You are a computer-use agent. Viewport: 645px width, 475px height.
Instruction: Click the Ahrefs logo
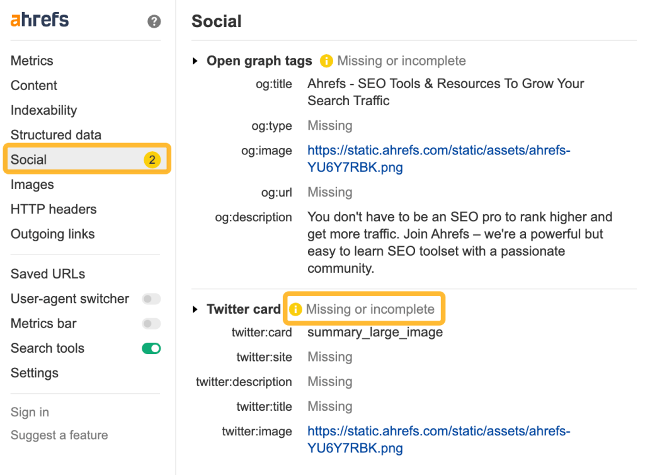tap(39, 20)
